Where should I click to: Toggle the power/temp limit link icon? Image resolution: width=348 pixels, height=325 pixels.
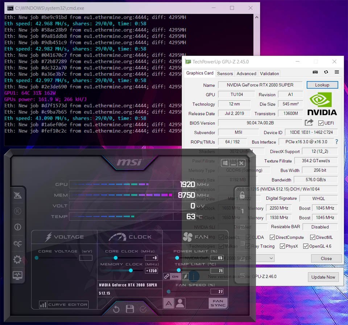(x=167, y=276)
